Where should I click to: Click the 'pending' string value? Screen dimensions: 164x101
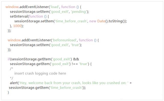pyautogui.click(x=79, y=12)
